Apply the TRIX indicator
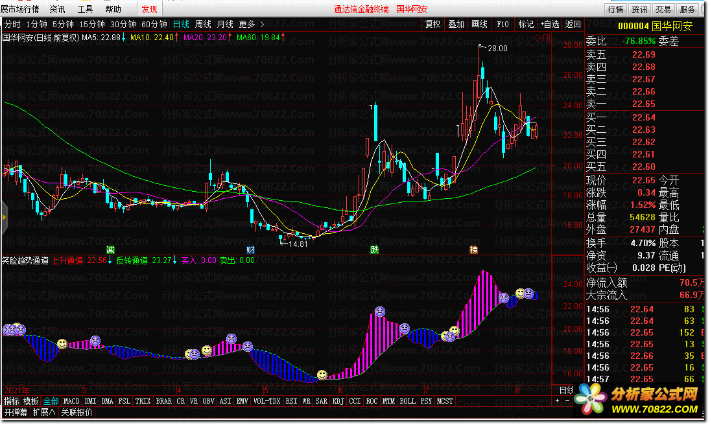This screenshot has height=425, width=710. (143, 401)
